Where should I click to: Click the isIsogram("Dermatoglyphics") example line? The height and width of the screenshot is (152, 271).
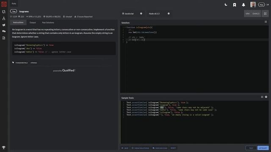click(x=34, y=45)
